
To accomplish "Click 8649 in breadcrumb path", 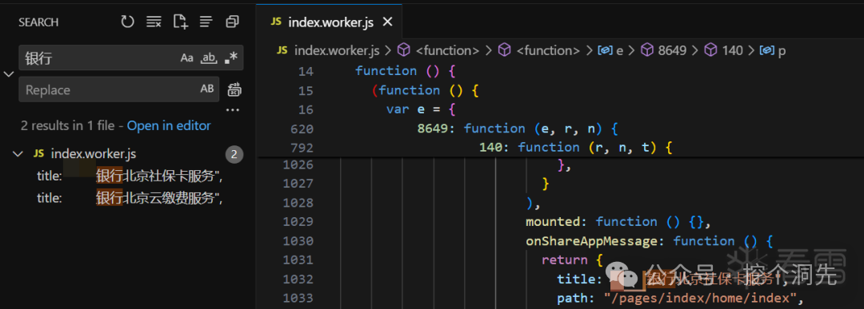I will tap(672, 50).
